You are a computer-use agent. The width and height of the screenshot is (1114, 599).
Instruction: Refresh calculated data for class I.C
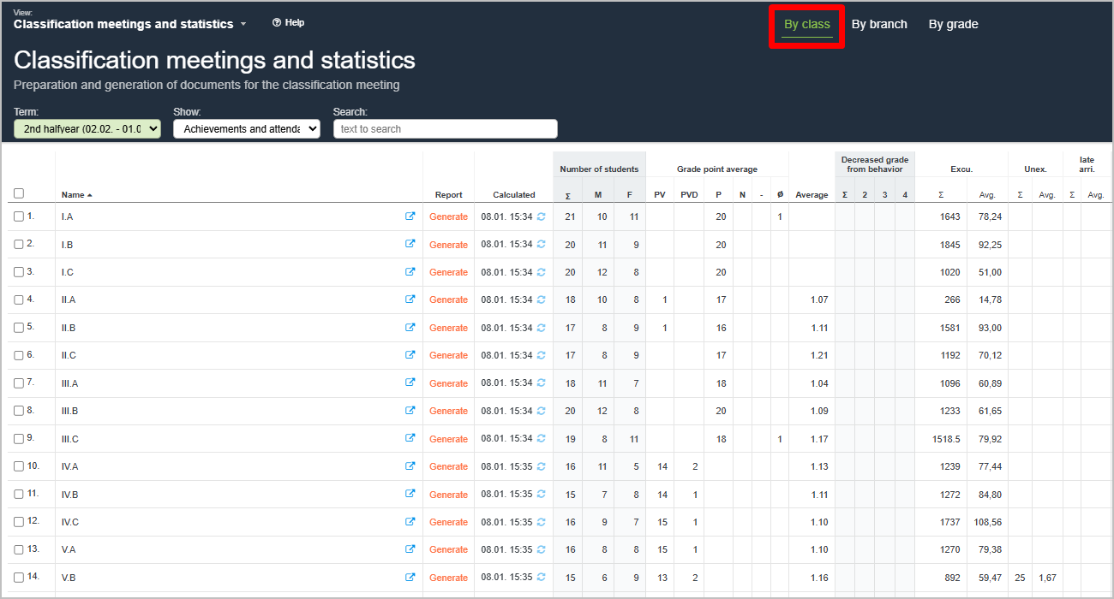(541, 272)
